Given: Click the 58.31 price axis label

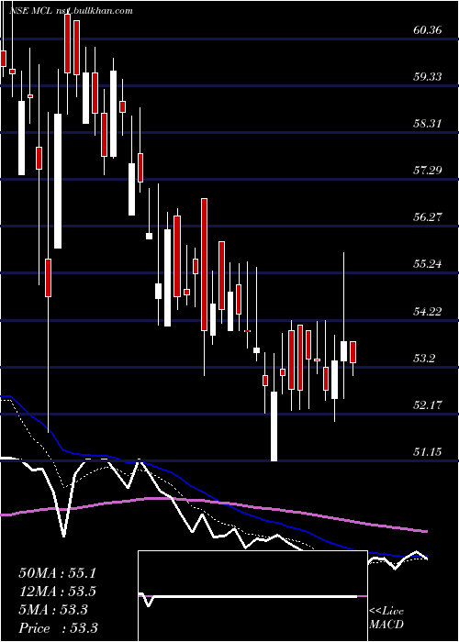Looking at the screenshot, I should click(428, 123).
